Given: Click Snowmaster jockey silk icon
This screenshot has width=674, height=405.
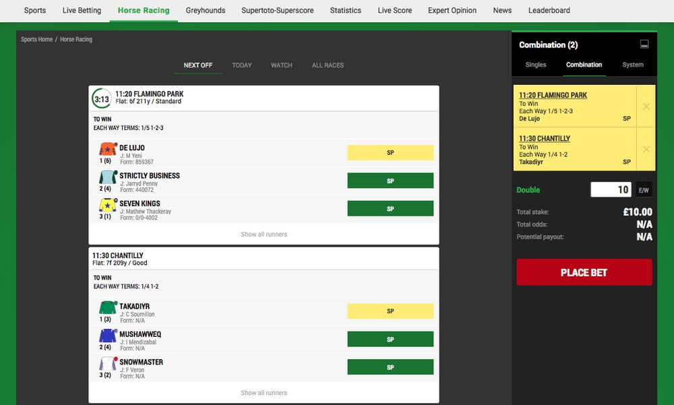Looking at the screenshot, I should point(108,364).
